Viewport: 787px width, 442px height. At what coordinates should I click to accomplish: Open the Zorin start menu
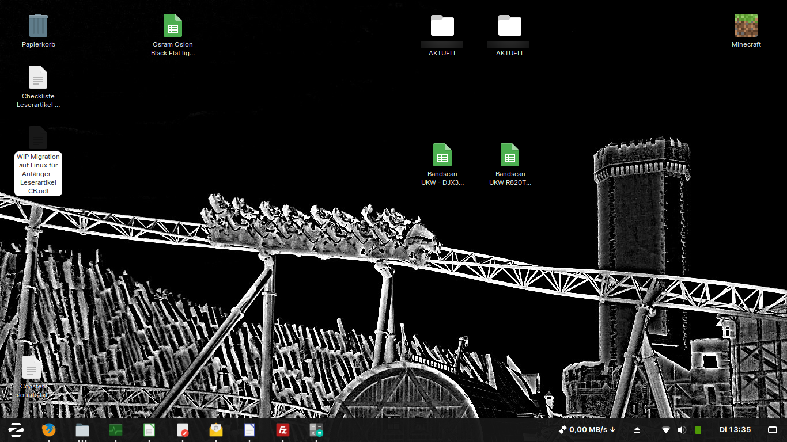coord(16,430)
